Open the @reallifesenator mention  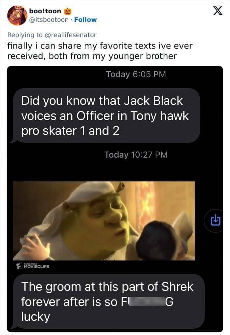point(70,35)
